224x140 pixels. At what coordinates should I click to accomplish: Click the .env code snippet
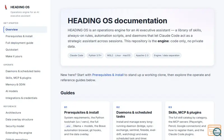click(68, 126)
